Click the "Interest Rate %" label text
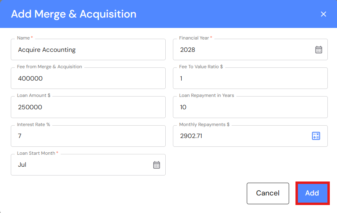 [34, 124]
